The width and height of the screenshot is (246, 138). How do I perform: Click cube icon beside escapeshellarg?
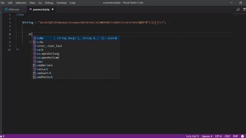point(35,54)
